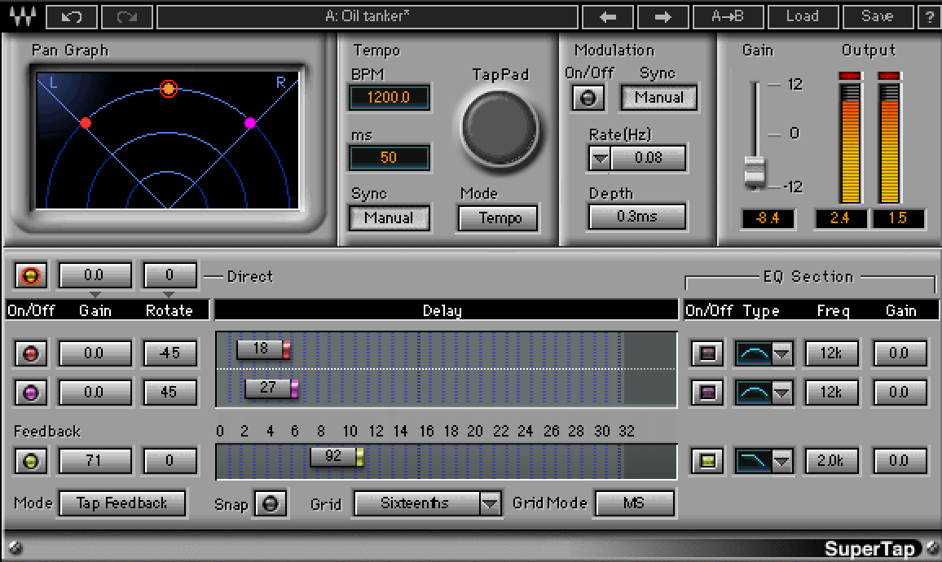
Task: Click the tap 2 delay slider at 27
Action: point(271,389)
